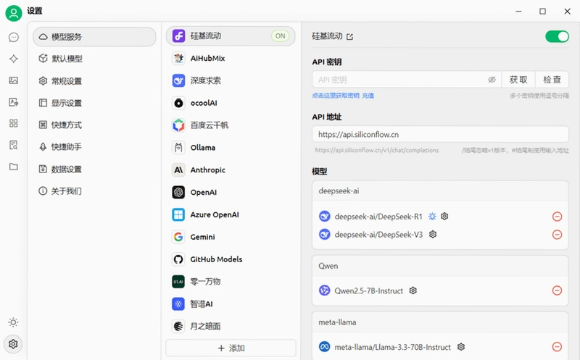Select GitHub Models provider
This screenshot has width=580, height=360.
pos(231,259)
